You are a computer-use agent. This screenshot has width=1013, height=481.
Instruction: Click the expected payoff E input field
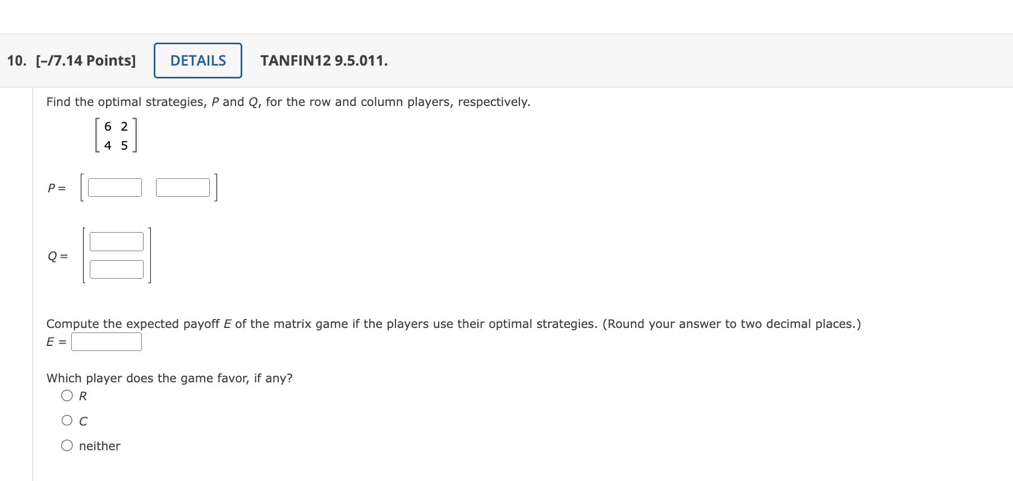point(107,341)
